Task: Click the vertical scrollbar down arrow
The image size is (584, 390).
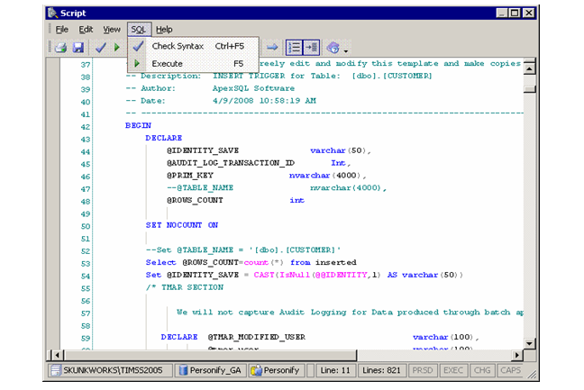Action: click(x=529, y=343)
